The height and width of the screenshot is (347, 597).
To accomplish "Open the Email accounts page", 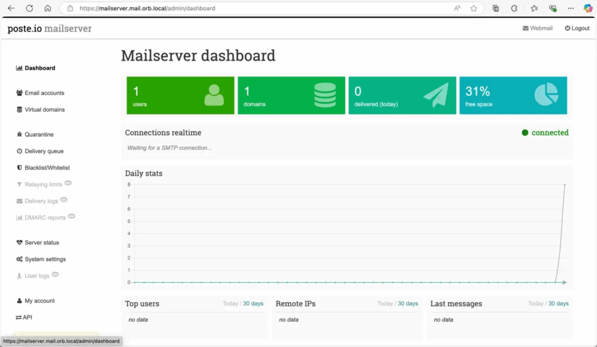I will [44, 93].
